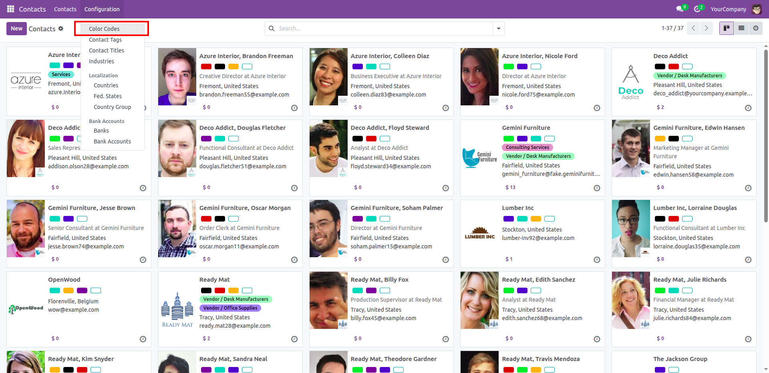Go to the previous page of contacts

point(693,28)
